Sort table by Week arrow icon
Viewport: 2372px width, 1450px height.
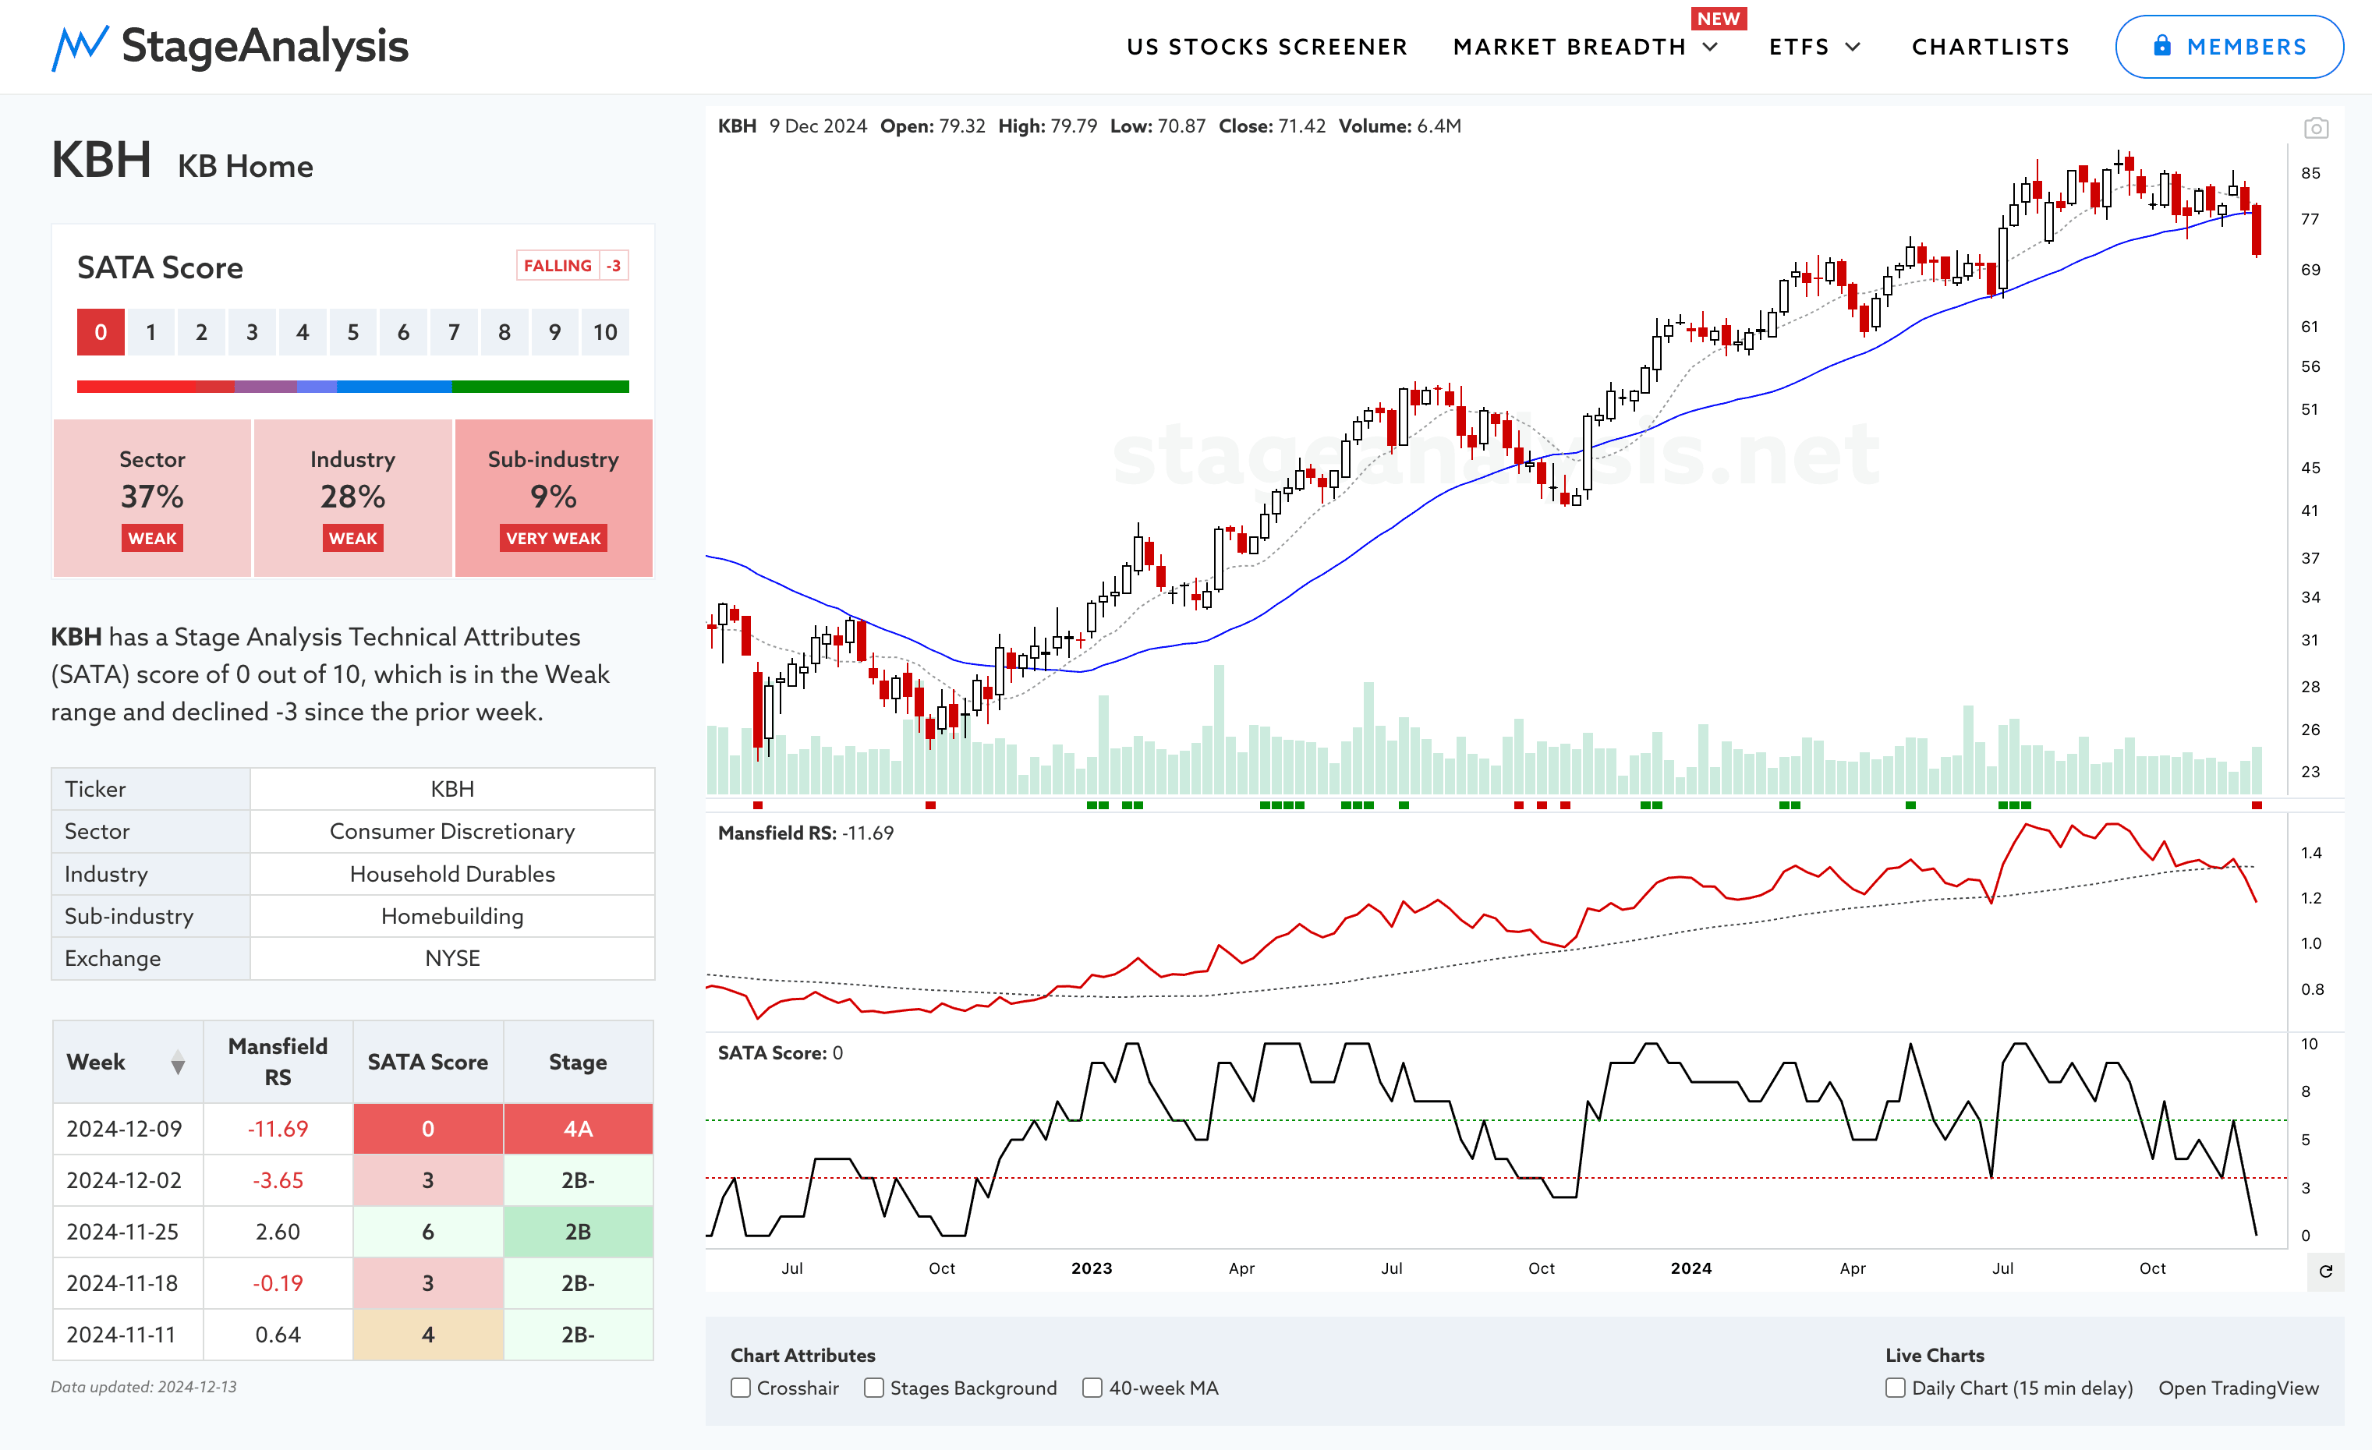(177, 1063)
